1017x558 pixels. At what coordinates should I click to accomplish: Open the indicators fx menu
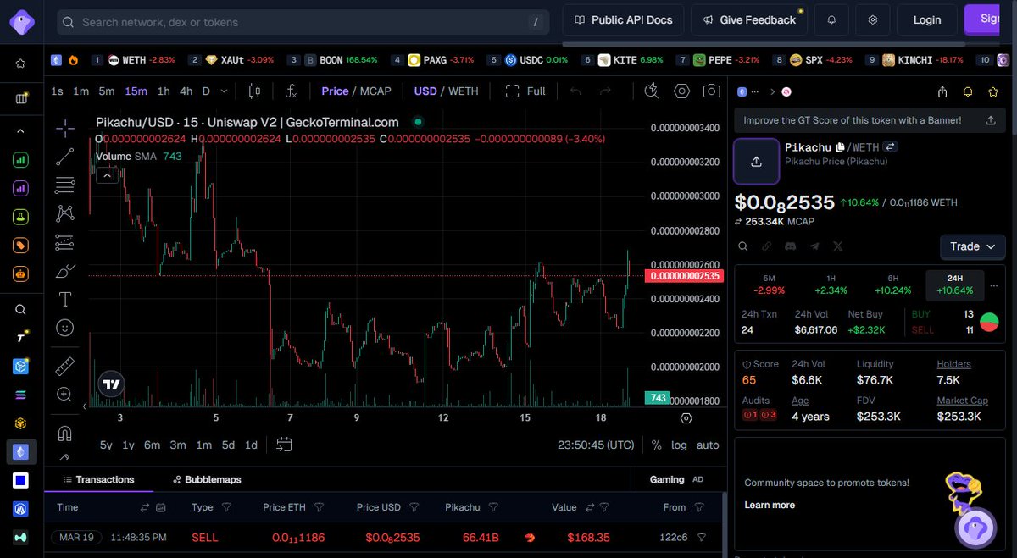292,91
